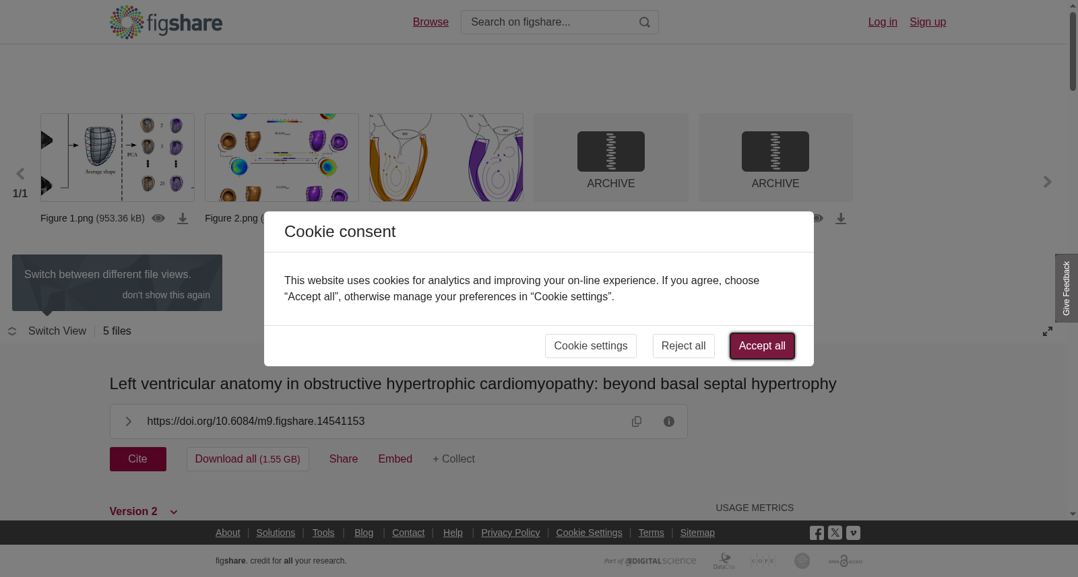
Task: Open the figshare X (Twitter) icon
Action: point(835,533)
